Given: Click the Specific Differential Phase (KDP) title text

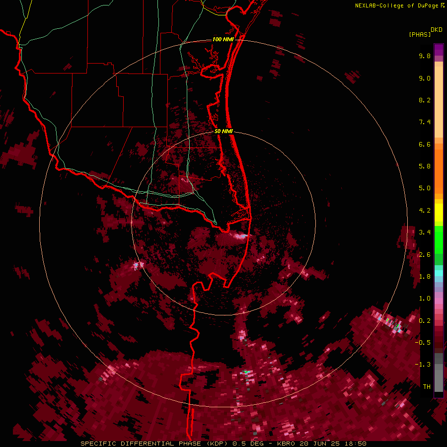Looking at the screenshot, I should point(154,444).
